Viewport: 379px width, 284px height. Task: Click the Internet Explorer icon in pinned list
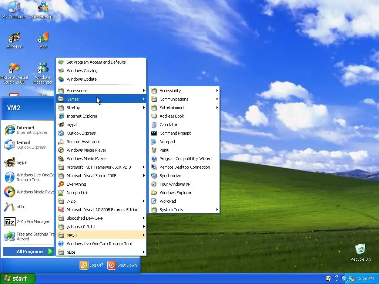(x=10, y=130)
